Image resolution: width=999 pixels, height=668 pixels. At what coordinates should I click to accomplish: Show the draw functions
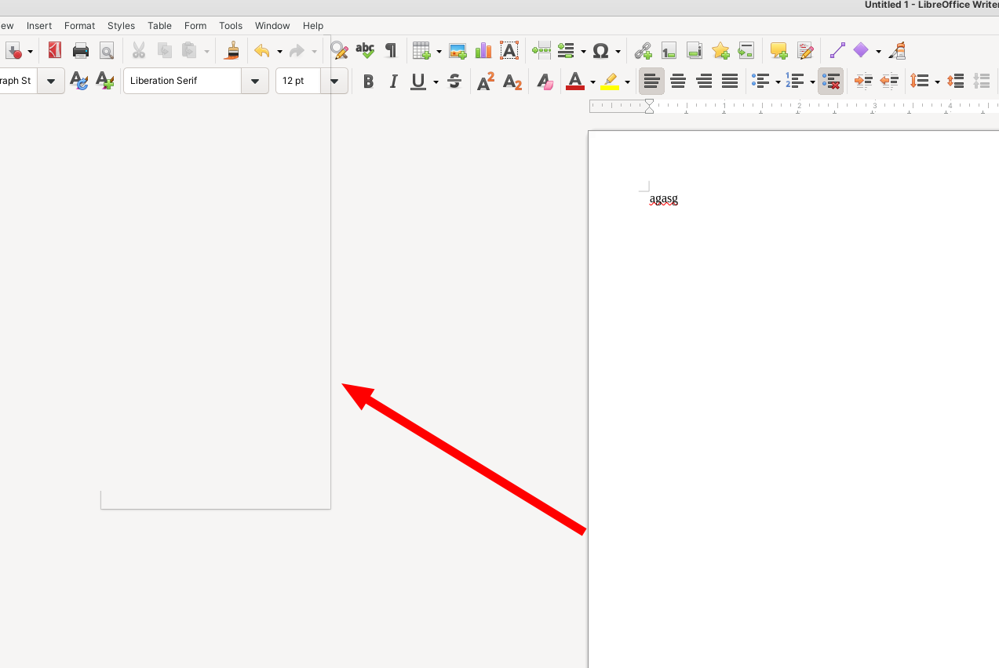pos(898,51)
